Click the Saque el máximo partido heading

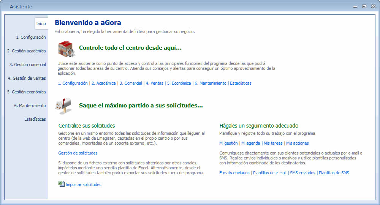point(141,106)
